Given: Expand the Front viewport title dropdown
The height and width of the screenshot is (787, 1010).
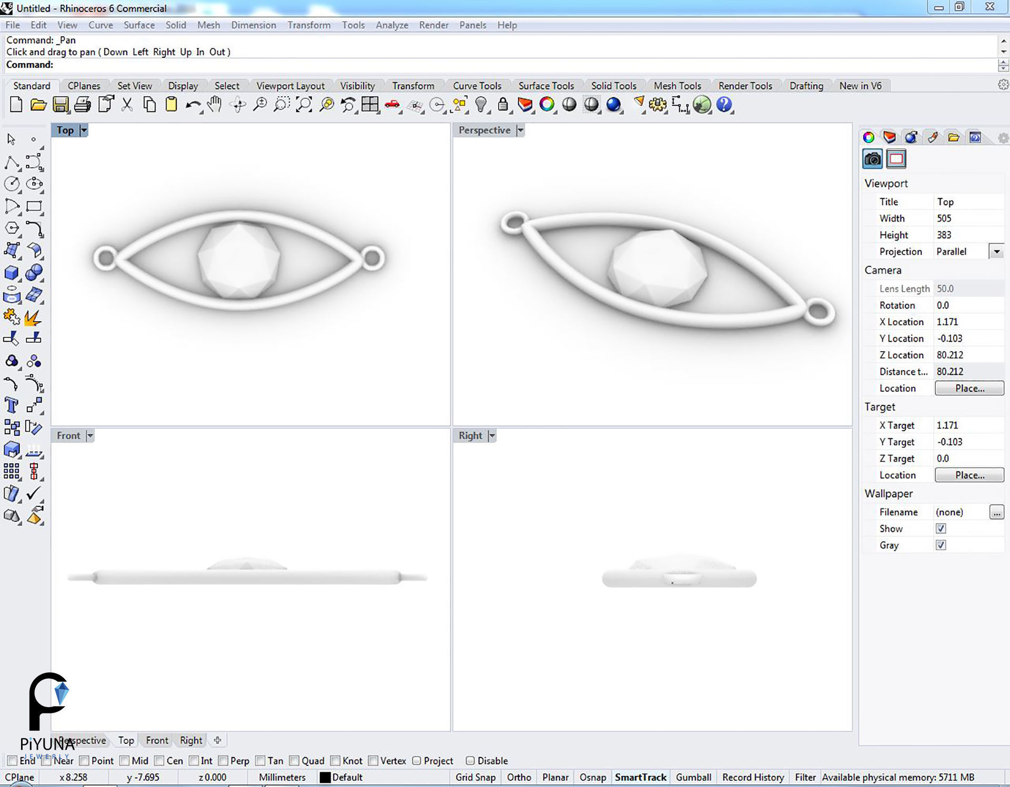Looking at the screenshot, I should (90, 436).
